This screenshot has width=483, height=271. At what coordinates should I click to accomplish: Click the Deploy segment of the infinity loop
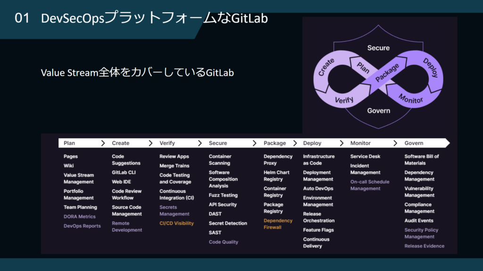431,67
